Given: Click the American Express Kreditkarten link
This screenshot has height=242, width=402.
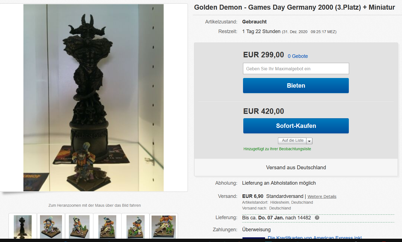Looking at the screenshot, I should point(315,237).
